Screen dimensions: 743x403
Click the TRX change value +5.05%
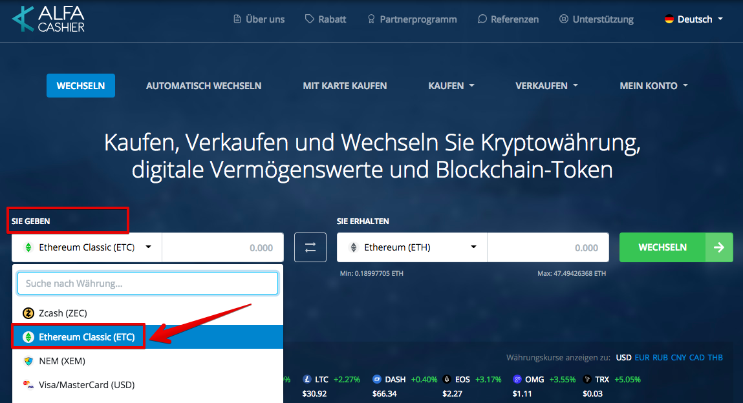click(x=627, y=379)
